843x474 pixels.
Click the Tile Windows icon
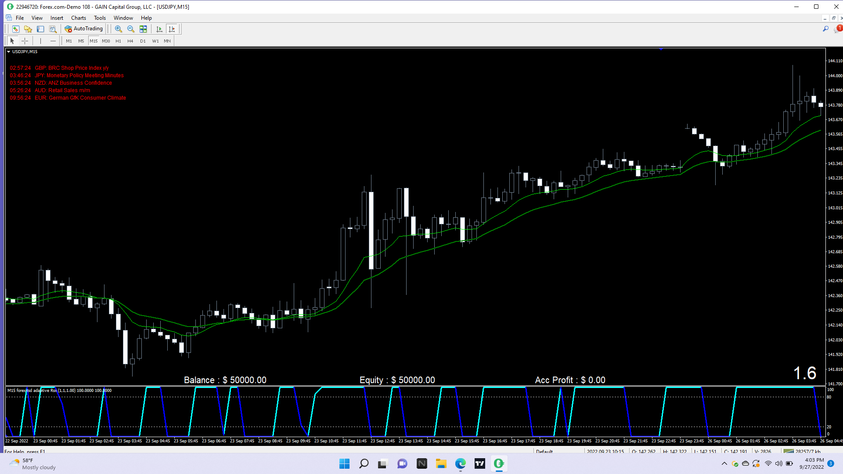tap(143, 29)
